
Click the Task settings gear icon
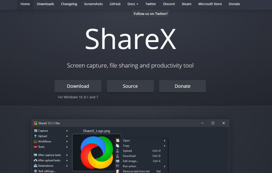(x=36, y=171)
